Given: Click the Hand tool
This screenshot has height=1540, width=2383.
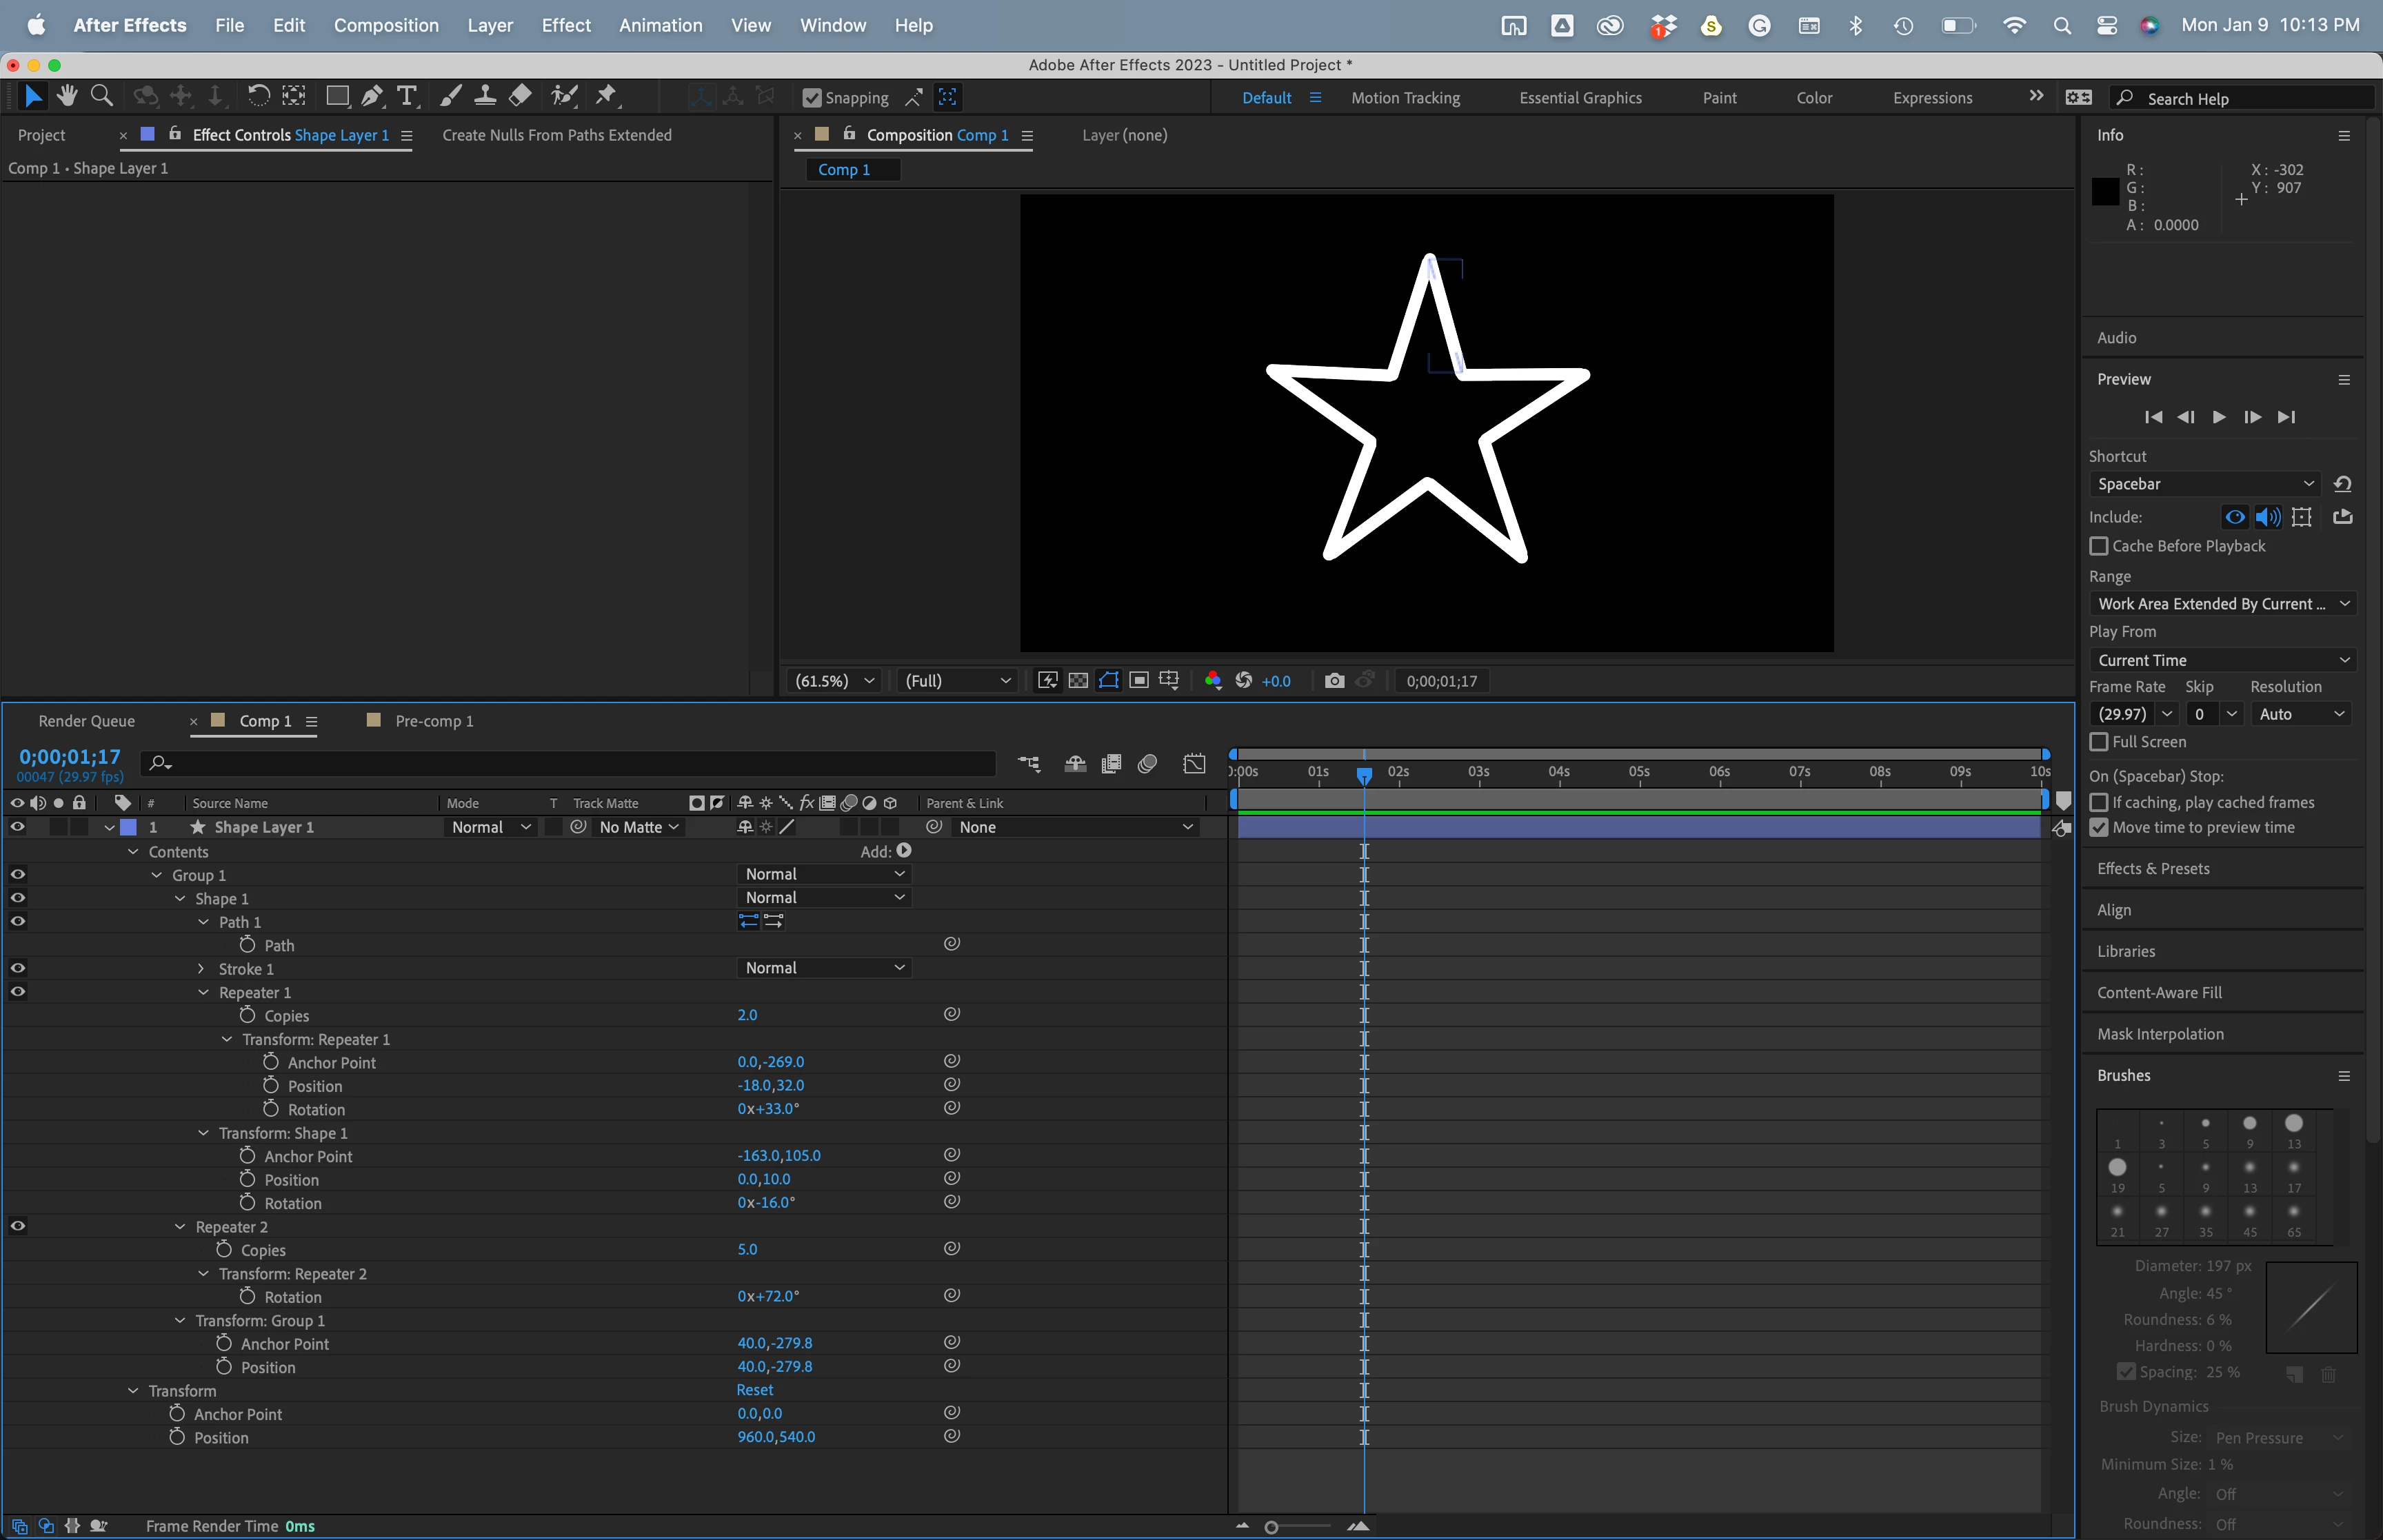Looking at the screenshot, I should (x=67, y=96).
